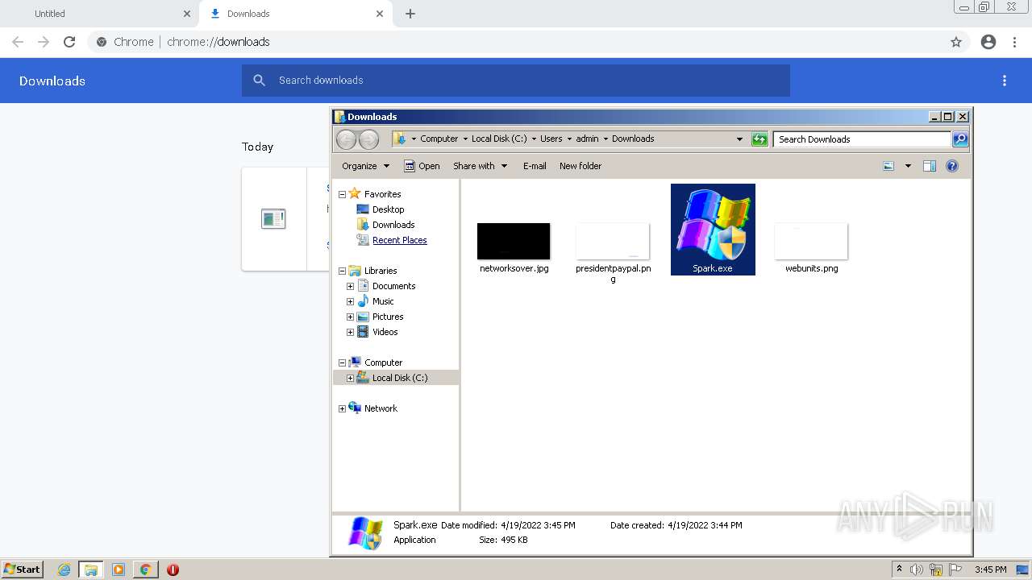This screenshot has width=1032, height=580.
Task: Create a New folder
Action: (x=580, y=166)
